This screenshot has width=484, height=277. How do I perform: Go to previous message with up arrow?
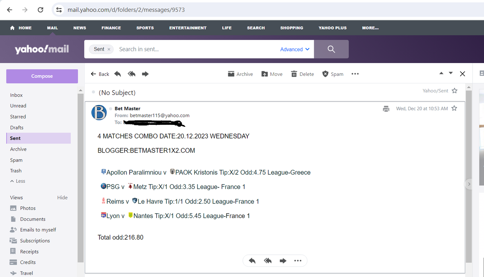[441, 73]
